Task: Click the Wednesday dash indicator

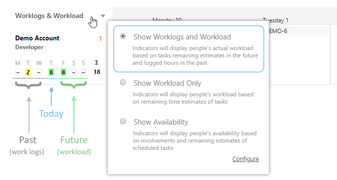Action: pyautogui.click(x=39, y=72)
